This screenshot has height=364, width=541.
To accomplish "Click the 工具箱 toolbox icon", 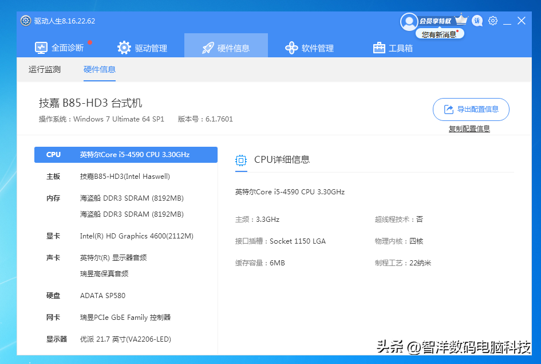I will (x=379, y=48).
